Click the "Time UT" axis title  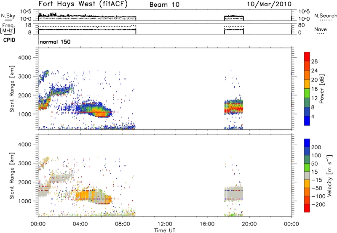click(x=165, y=230)
